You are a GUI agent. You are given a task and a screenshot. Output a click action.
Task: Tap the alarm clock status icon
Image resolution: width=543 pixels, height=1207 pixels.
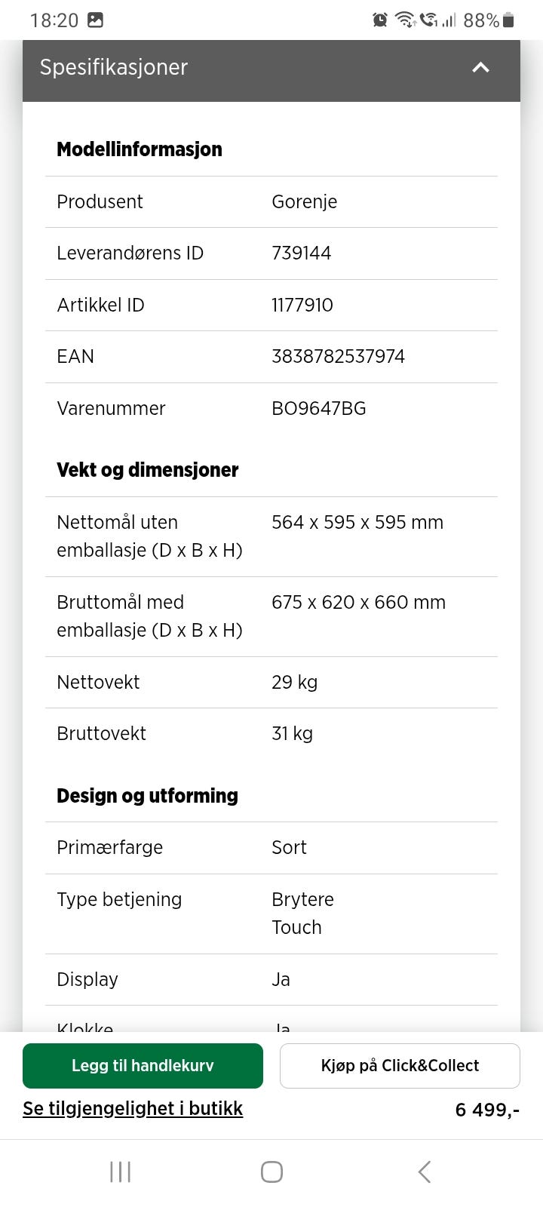tap(380, 20)
